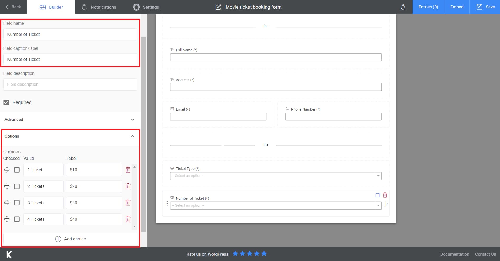This screenshot has width=500, height=261.
Task: Select the Builder tab
Action: (51, 7)
